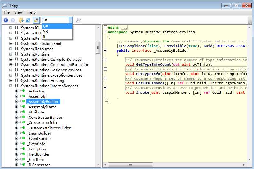The height and width of the screenshot is (169, 254).
Task: Click the Forward navigation arrow
Action: [13, 20]
